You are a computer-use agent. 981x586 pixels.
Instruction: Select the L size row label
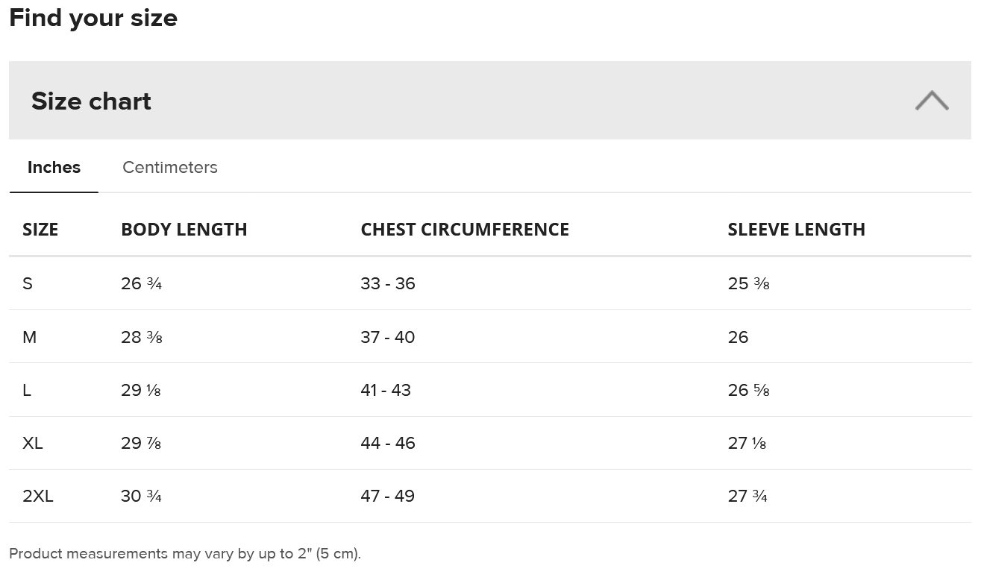point(27,391)
